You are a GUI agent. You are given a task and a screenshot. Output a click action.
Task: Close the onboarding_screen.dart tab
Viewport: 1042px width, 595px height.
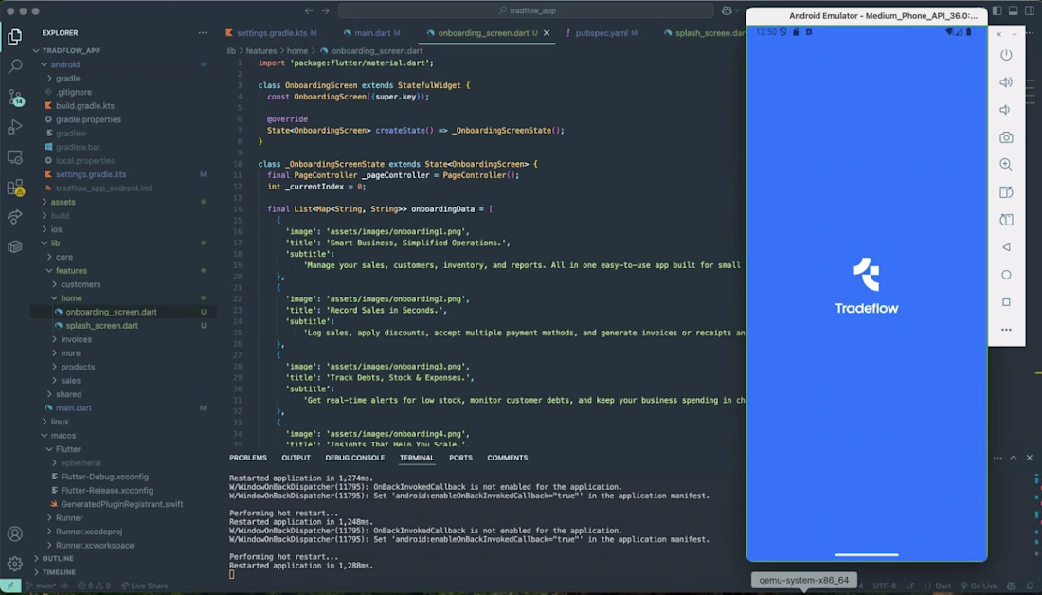(547, 32)
